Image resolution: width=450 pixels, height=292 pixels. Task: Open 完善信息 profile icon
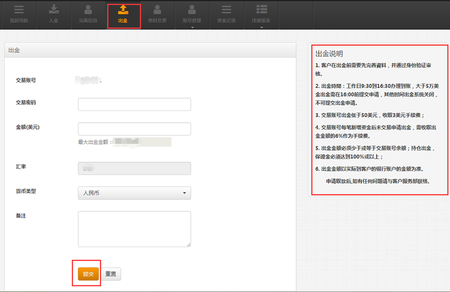click(88, 9)
